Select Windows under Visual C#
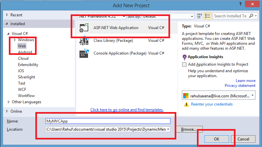This screenshot has width=262, height=147. click(x=26, y=40)
